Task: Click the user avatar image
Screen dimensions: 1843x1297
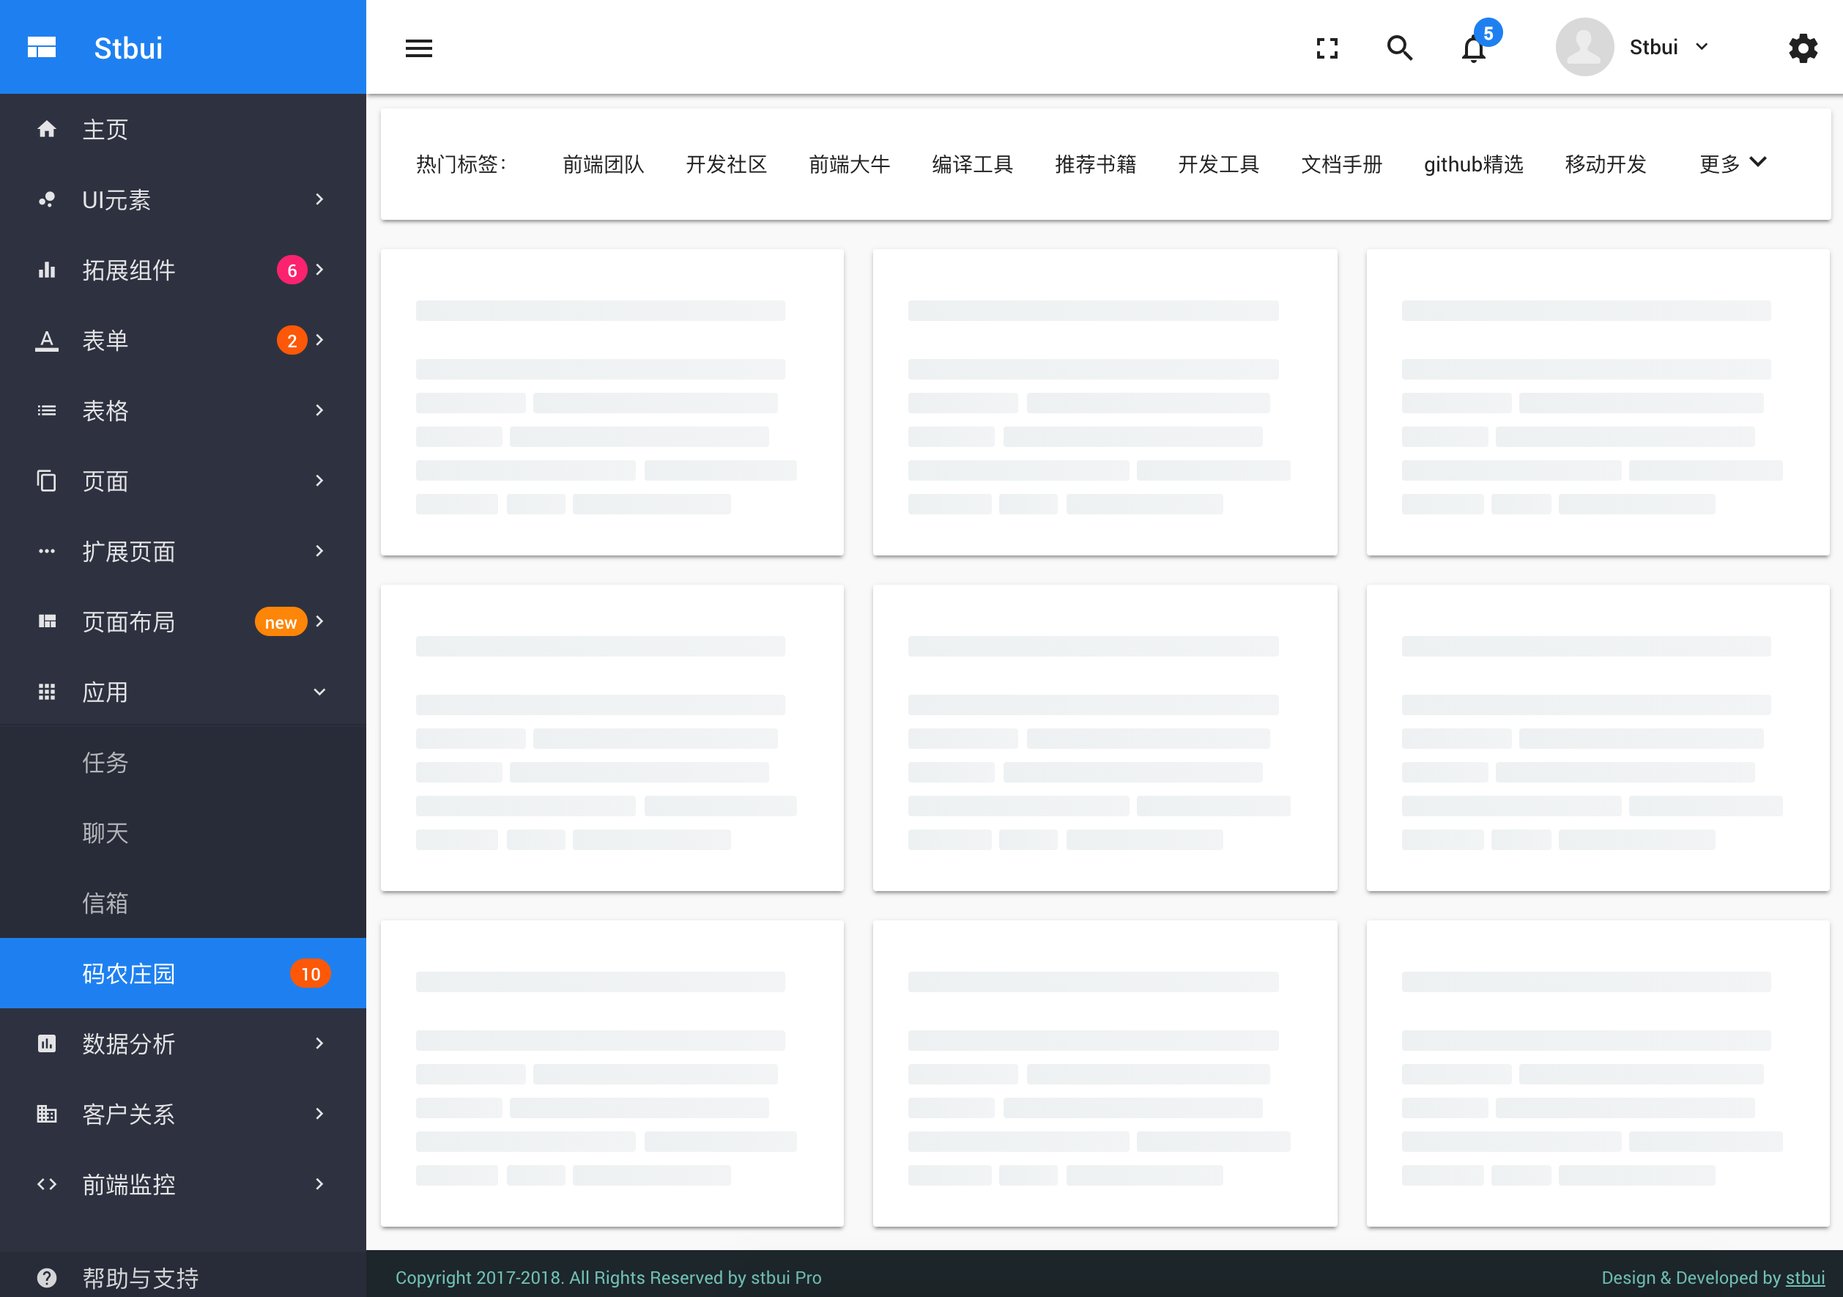Action: click(1584, 48)
